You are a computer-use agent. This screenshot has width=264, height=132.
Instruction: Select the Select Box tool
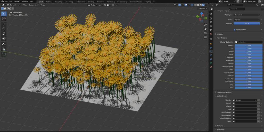click(x=4, y=14)
